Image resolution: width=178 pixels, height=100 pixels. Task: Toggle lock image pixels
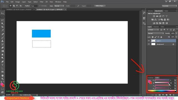(x=155, y=37)
